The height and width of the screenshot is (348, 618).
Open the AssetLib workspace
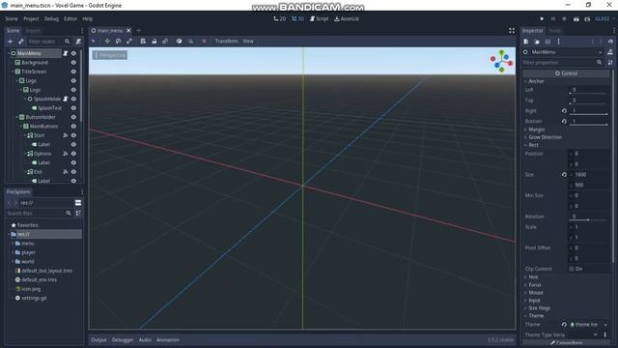pyautogui.click(x=347, y=18)
